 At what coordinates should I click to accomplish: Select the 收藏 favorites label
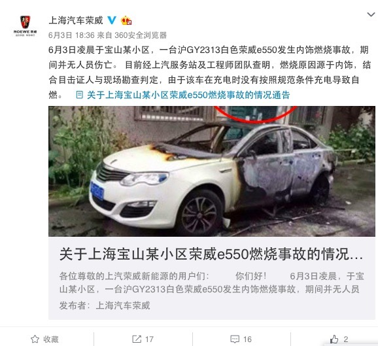point(51,339)
